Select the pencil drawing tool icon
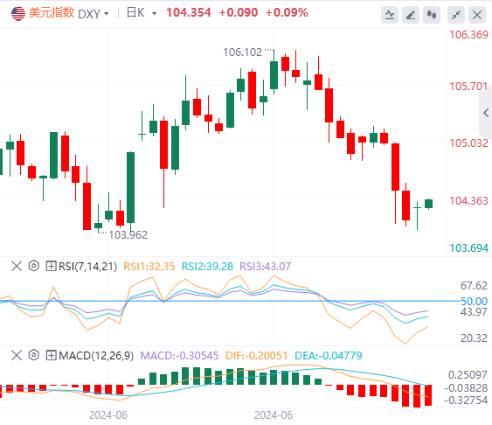492x425 pixels. (x=411, y=15)
